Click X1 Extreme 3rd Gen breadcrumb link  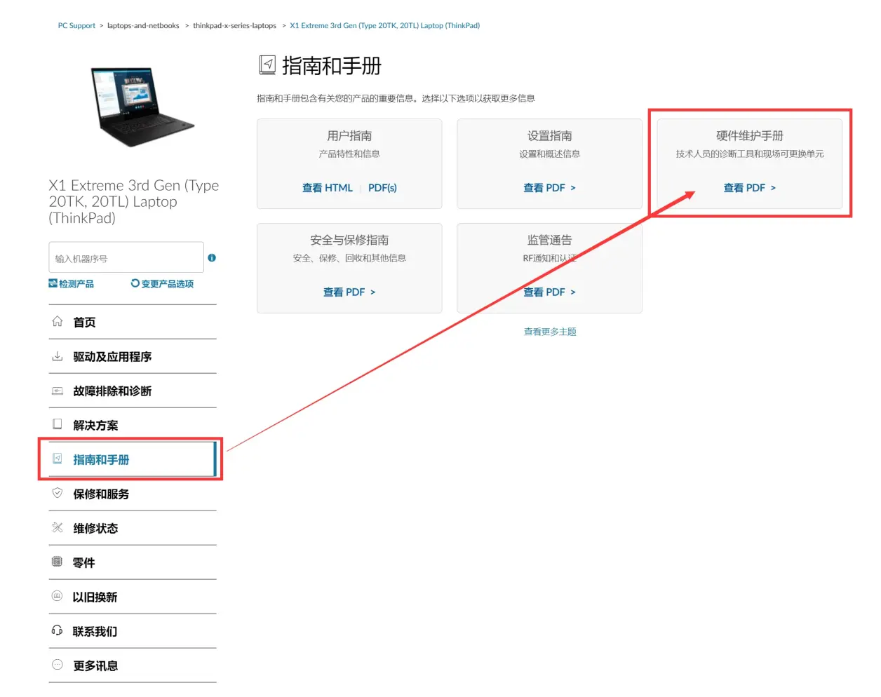385,25
